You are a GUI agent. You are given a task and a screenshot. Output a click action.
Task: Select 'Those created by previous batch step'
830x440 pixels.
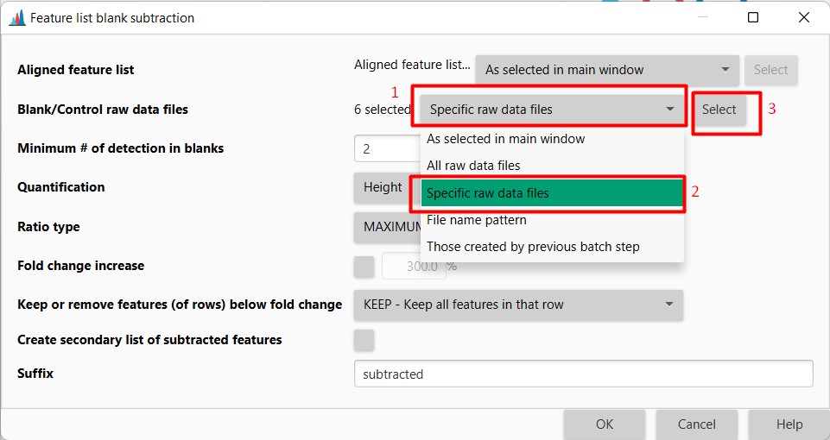pos(533,247)
